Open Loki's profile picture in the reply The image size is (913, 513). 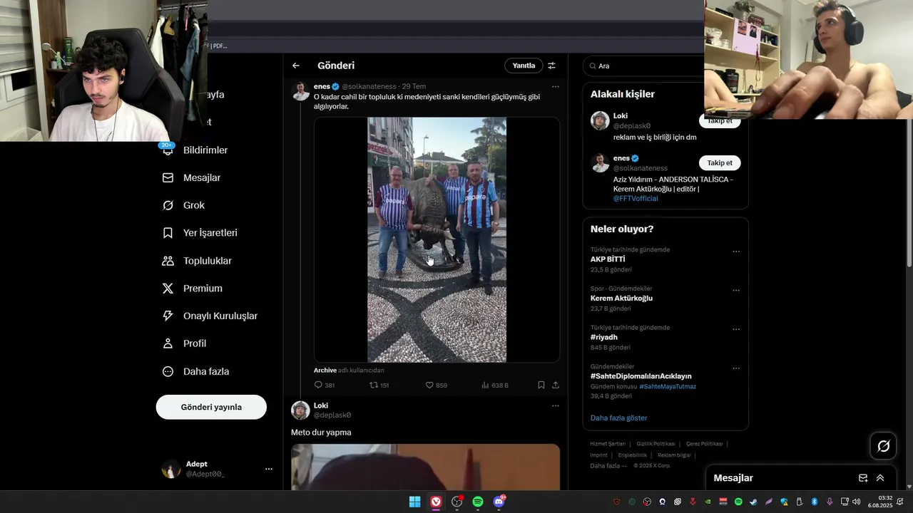click(x=300, y=410)
